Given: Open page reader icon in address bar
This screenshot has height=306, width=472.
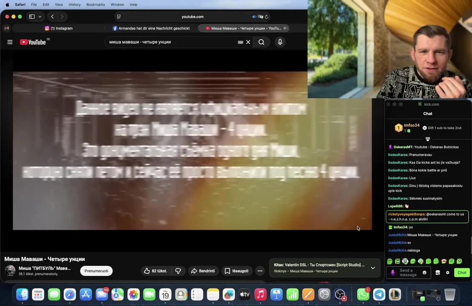Looking at the screenshot, I should coord(119,17).
